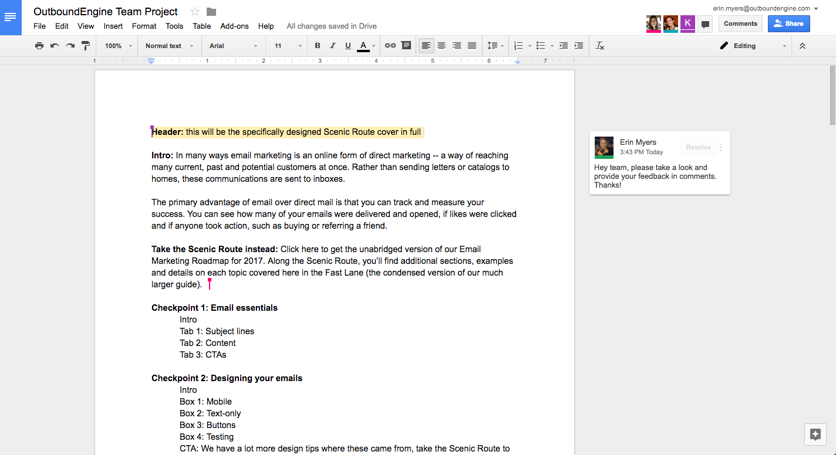Open the Table menu
Screen dimensions: 836x455
point(202,26)
